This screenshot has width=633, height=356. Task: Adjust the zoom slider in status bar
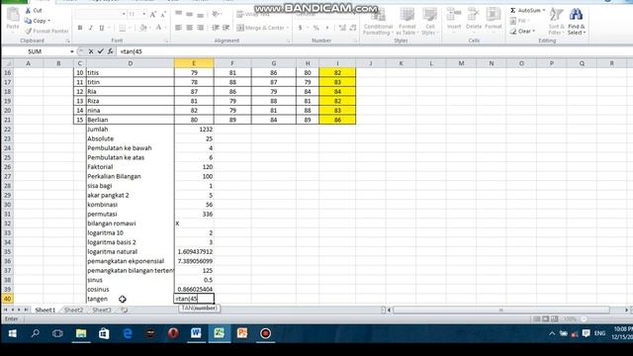(585, 318)
